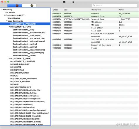Select Section Header (__cstring)
Viewport: 139px width, 129px height.
(x=25, y=44)
